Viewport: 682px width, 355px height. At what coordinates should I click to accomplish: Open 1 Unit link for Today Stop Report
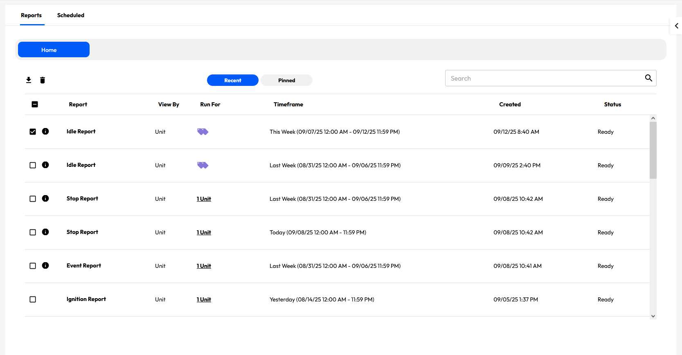204,232
